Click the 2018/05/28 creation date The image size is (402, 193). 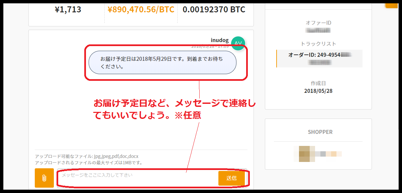pos(318,91)
